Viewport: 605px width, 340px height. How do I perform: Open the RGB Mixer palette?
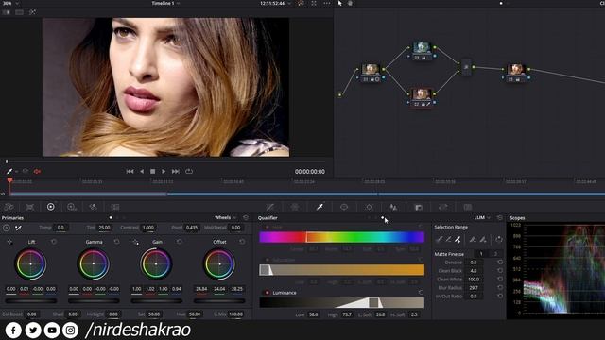(72, 207)
